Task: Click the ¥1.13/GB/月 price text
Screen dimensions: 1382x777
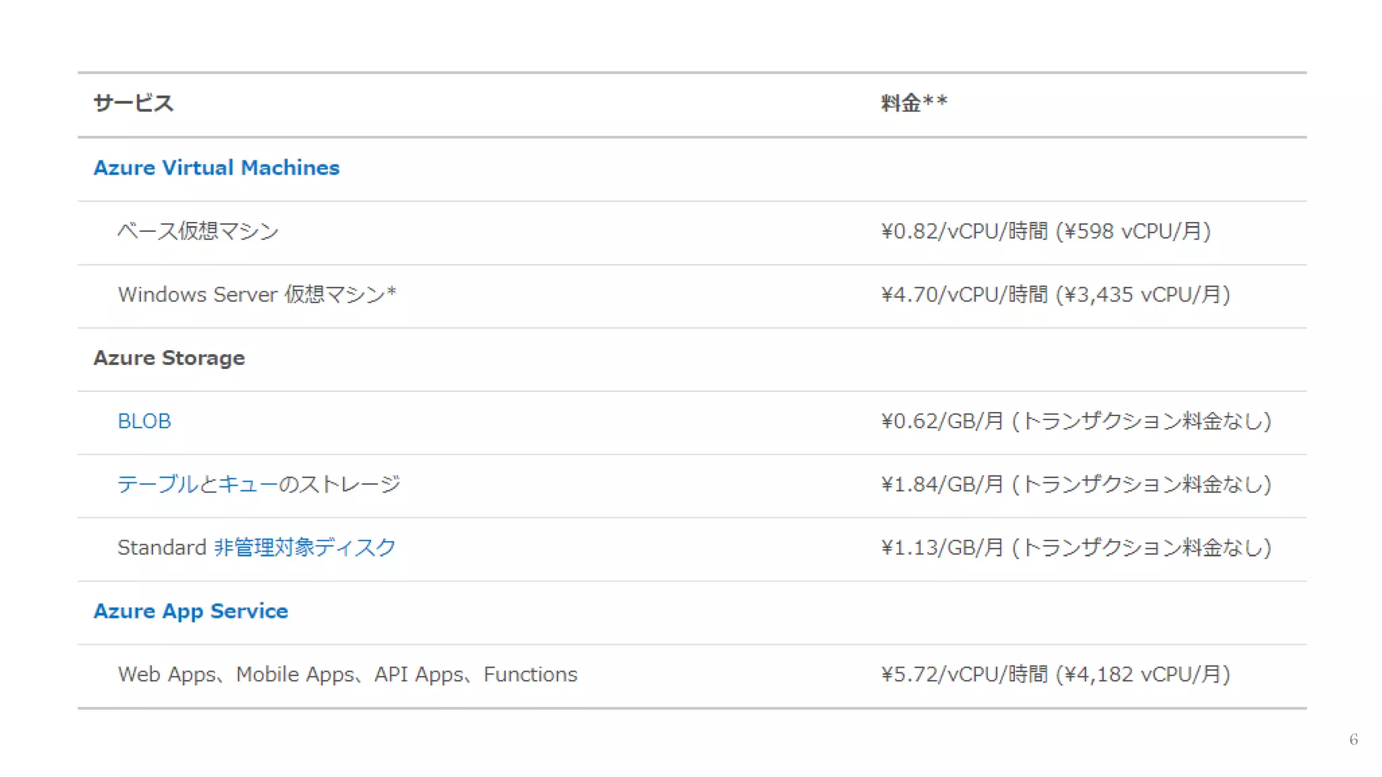Action: point(942,547)
